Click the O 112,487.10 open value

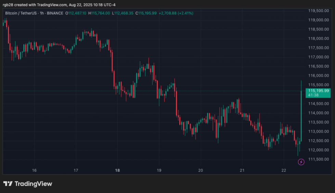(x=76, y=13)
